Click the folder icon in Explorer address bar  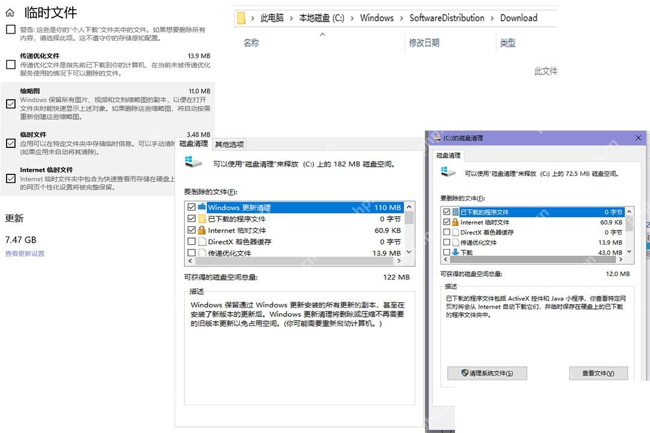[241, 18]
